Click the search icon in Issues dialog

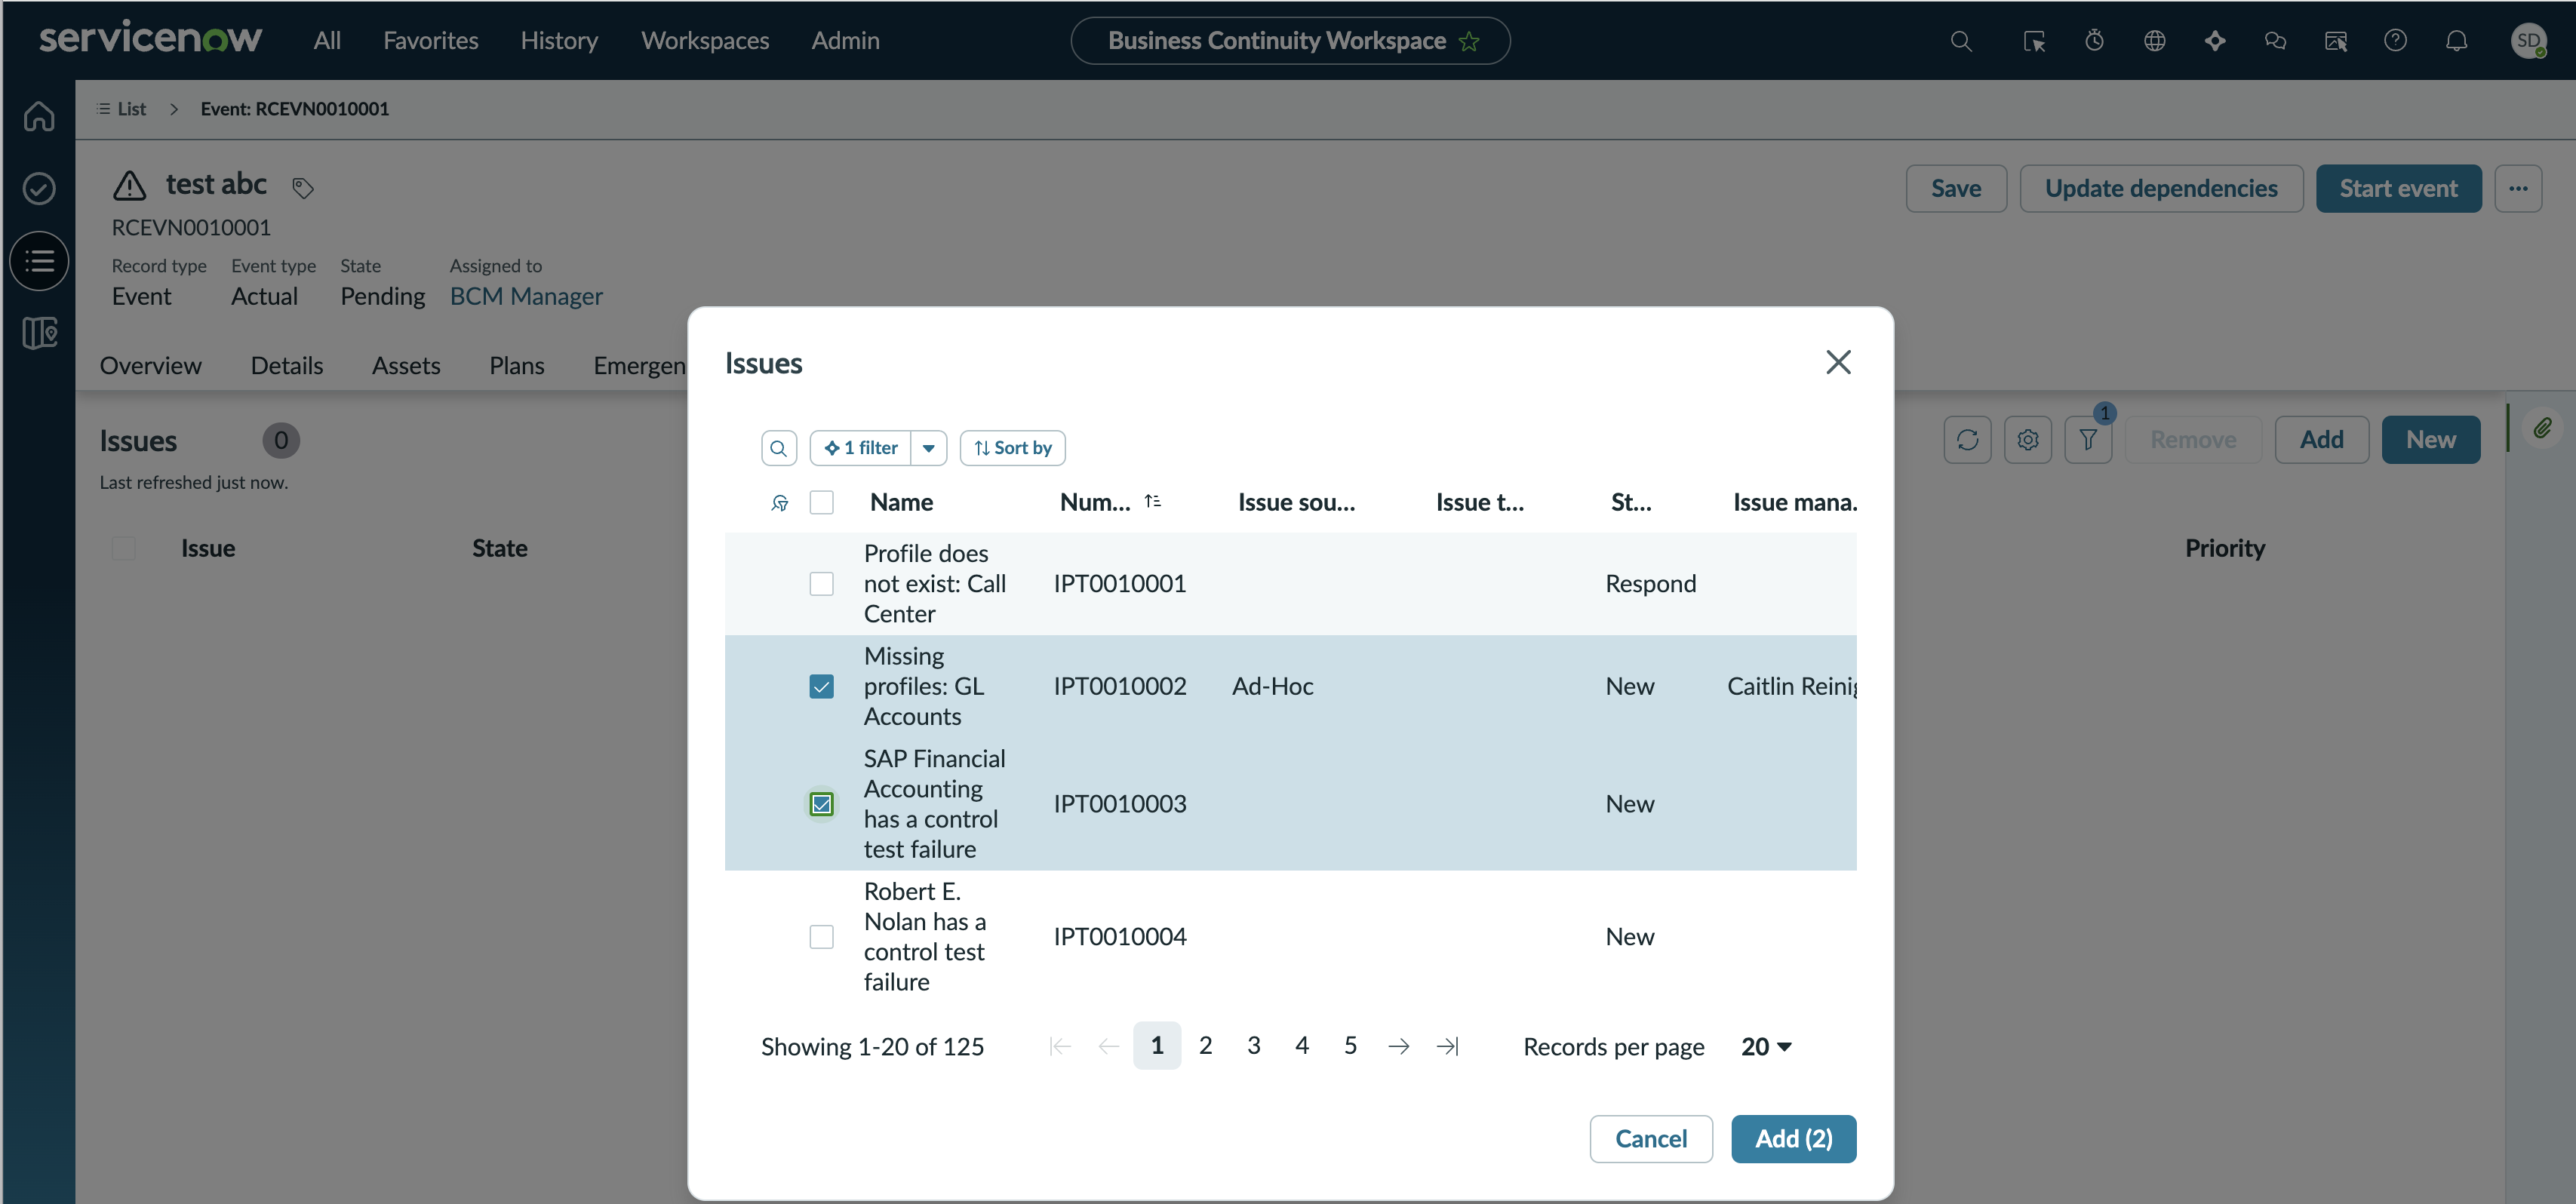click(x=778, y=448)
